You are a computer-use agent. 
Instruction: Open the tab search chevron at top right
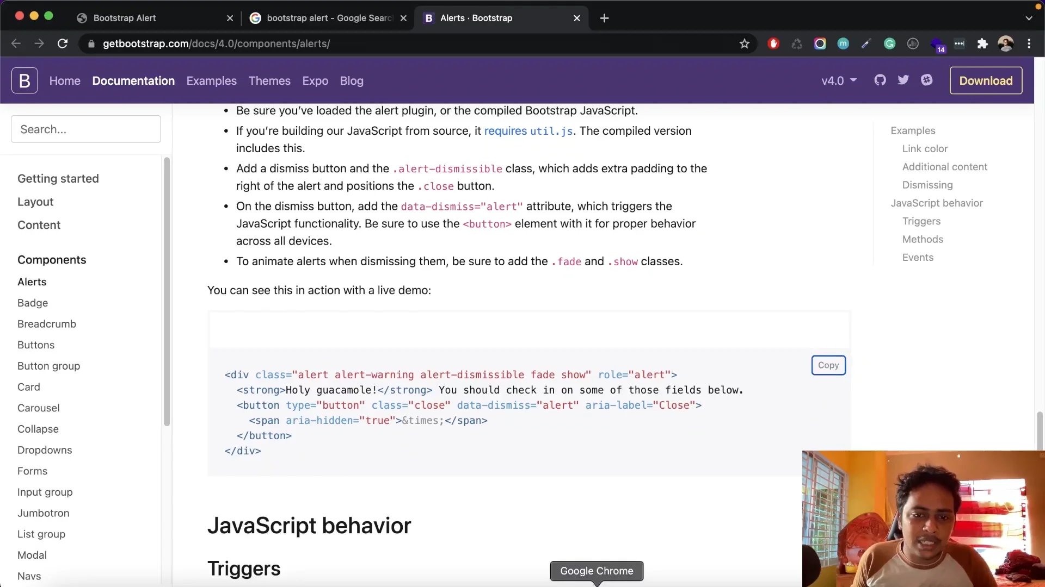point(1029,18)
